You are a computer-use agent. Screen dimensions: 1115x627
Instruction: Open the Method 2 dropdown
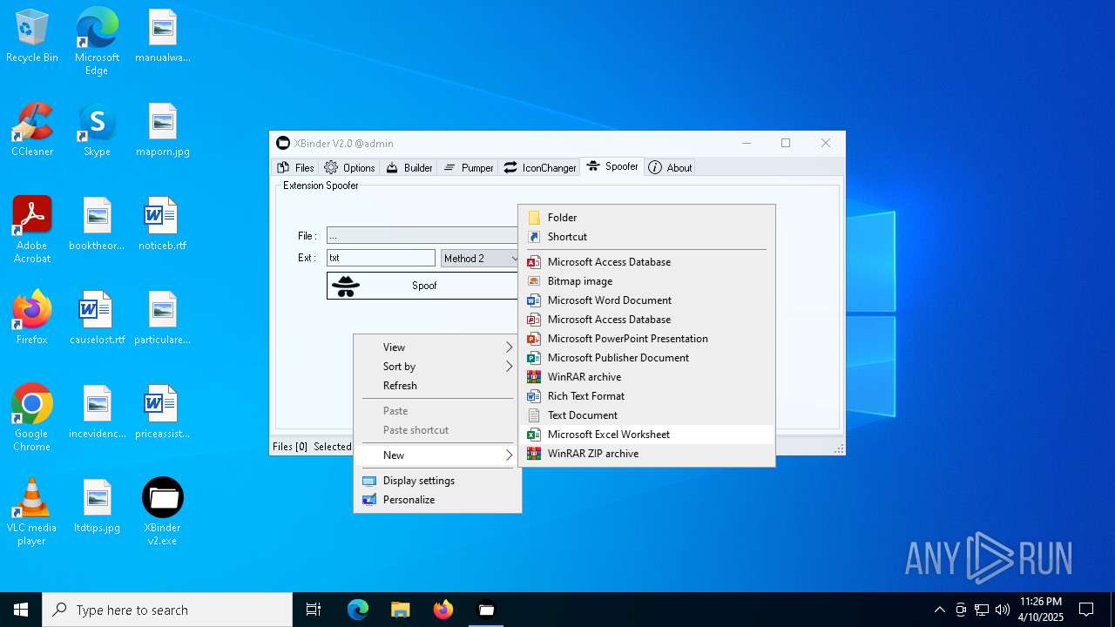click(480, 258)
